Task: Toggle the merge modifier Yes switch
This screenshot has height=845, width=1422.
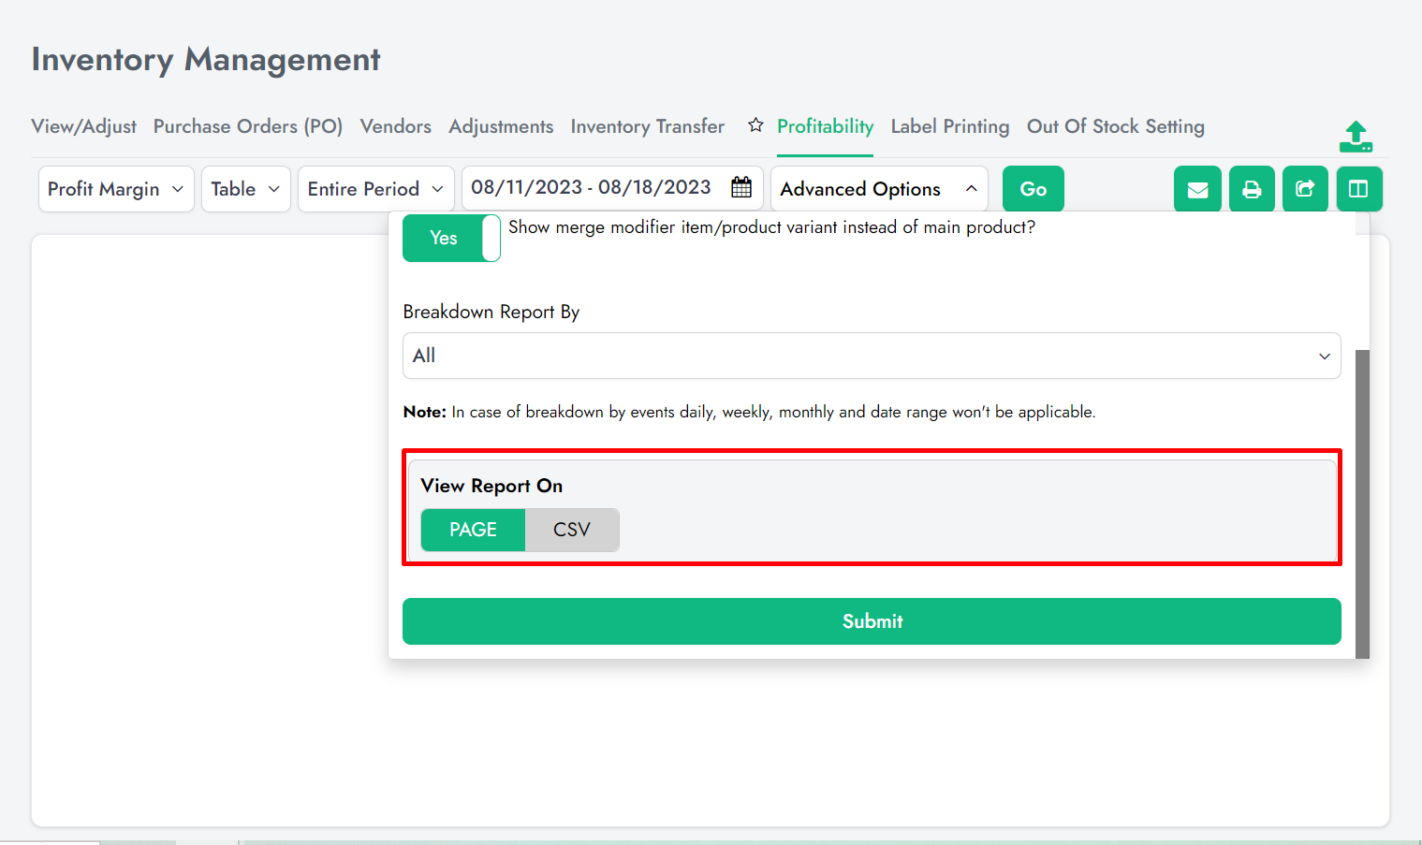Action: tap(451, 238)
